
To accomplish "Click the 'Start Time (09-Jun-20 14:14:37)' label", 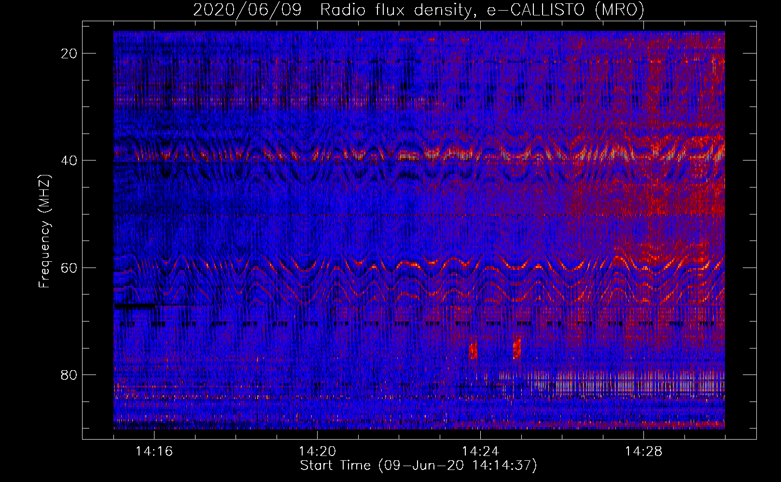I will coord(418,466).
